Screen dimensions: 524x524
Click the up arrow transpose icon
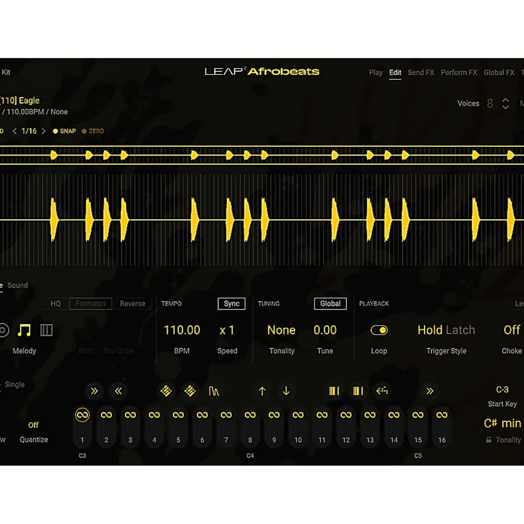pos(262,390)
